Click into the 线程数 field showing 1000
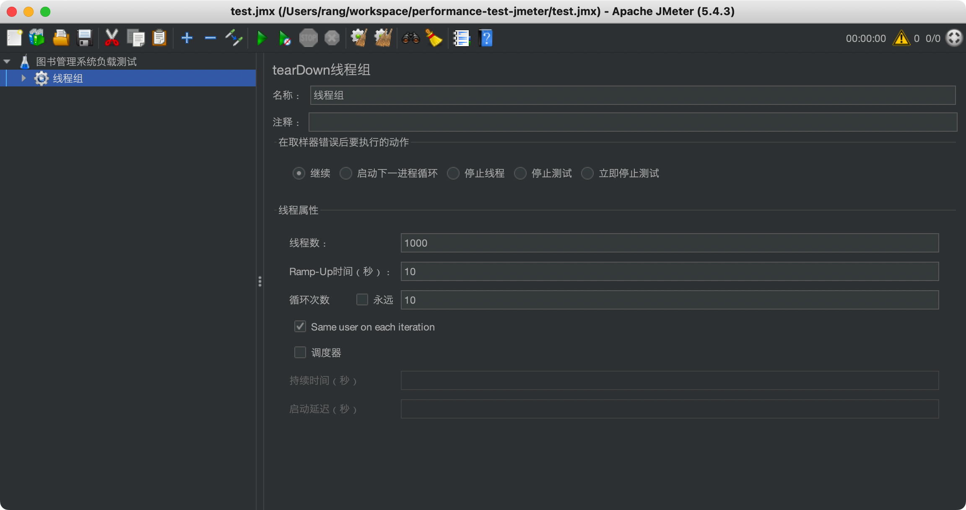 click(669, 243)
